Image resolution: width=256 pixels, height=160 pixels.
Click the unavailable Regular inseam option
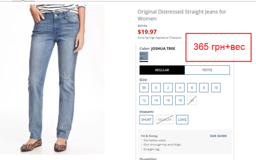pyautogui.click(x=165, y=119)
